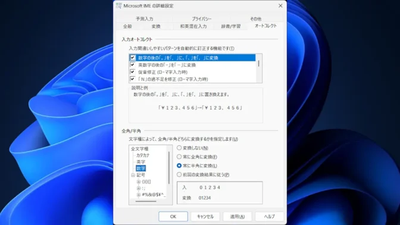Select the オートコレクト tab

coord(265,26)
